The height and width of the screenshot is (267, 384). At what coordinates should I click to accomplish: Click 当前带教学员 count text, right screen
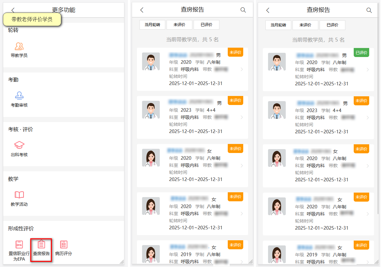click(318, 40)
